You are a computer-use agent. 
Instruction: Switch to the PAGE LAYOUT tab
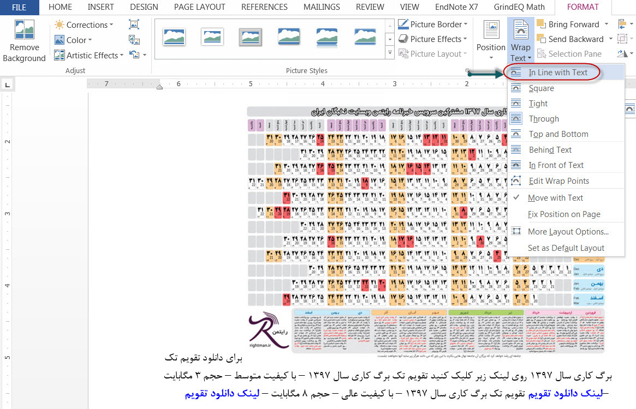pos(199,7)
